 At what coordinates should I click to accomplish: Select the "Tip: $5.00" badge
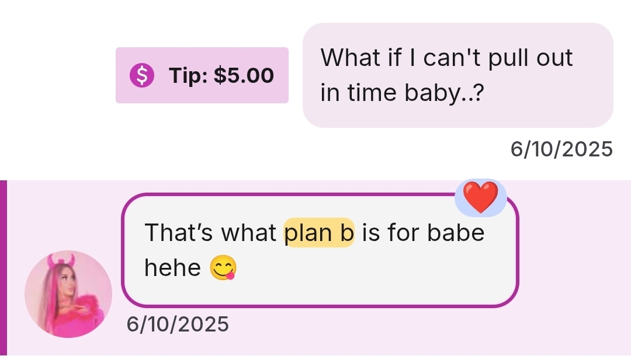click(x=202, y=75)
